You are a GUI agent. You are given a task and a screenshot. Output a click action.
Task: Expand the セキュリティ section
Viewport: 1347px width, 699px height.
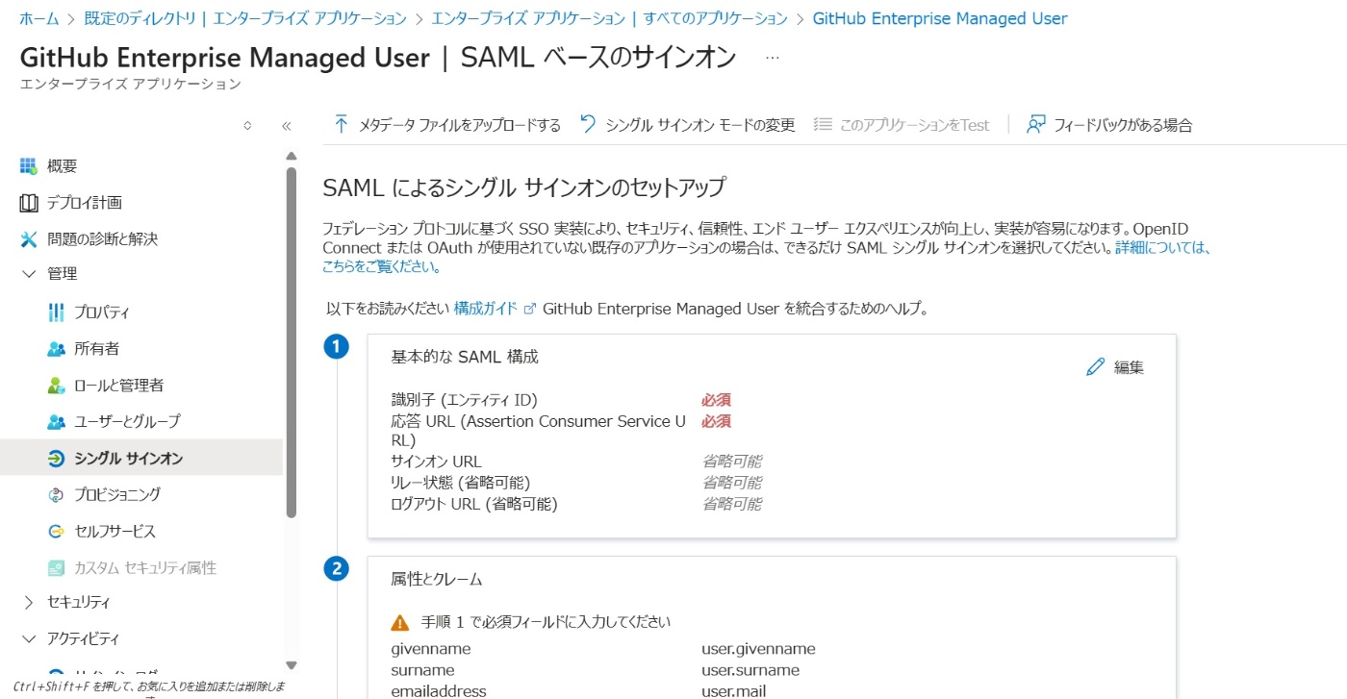[x=29, y=603]
